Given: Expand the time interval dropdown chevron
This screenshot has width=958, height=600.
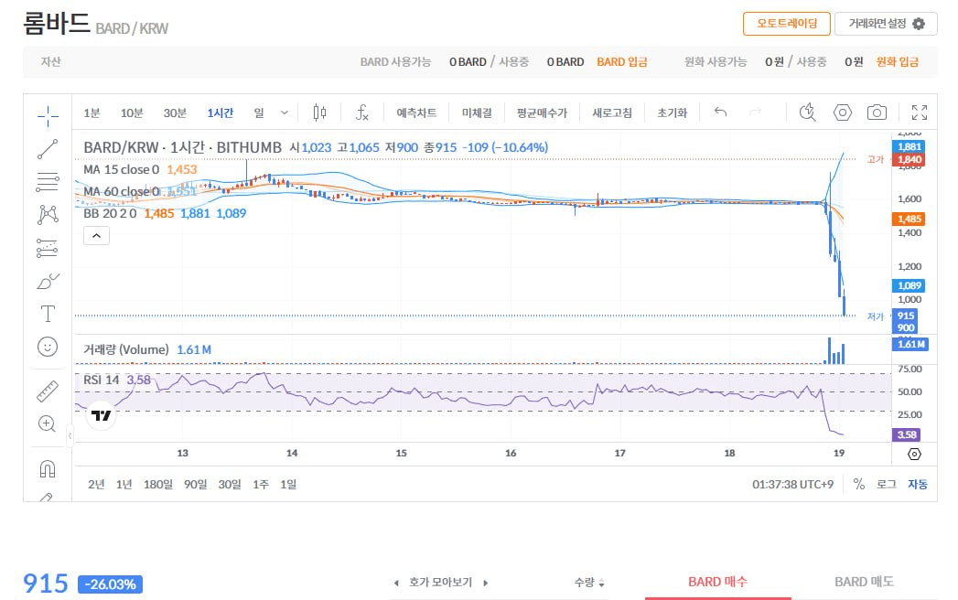Looking at the screenshot, I should click(284, 112).
